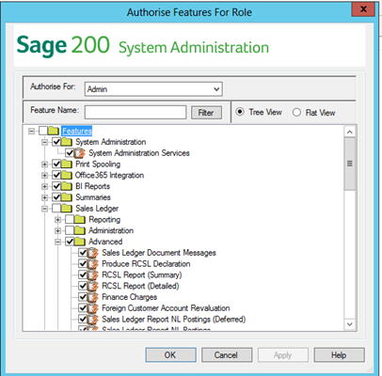
Task: Click the Sales Ledger folder icon
Action: click(x=67, y=209)
